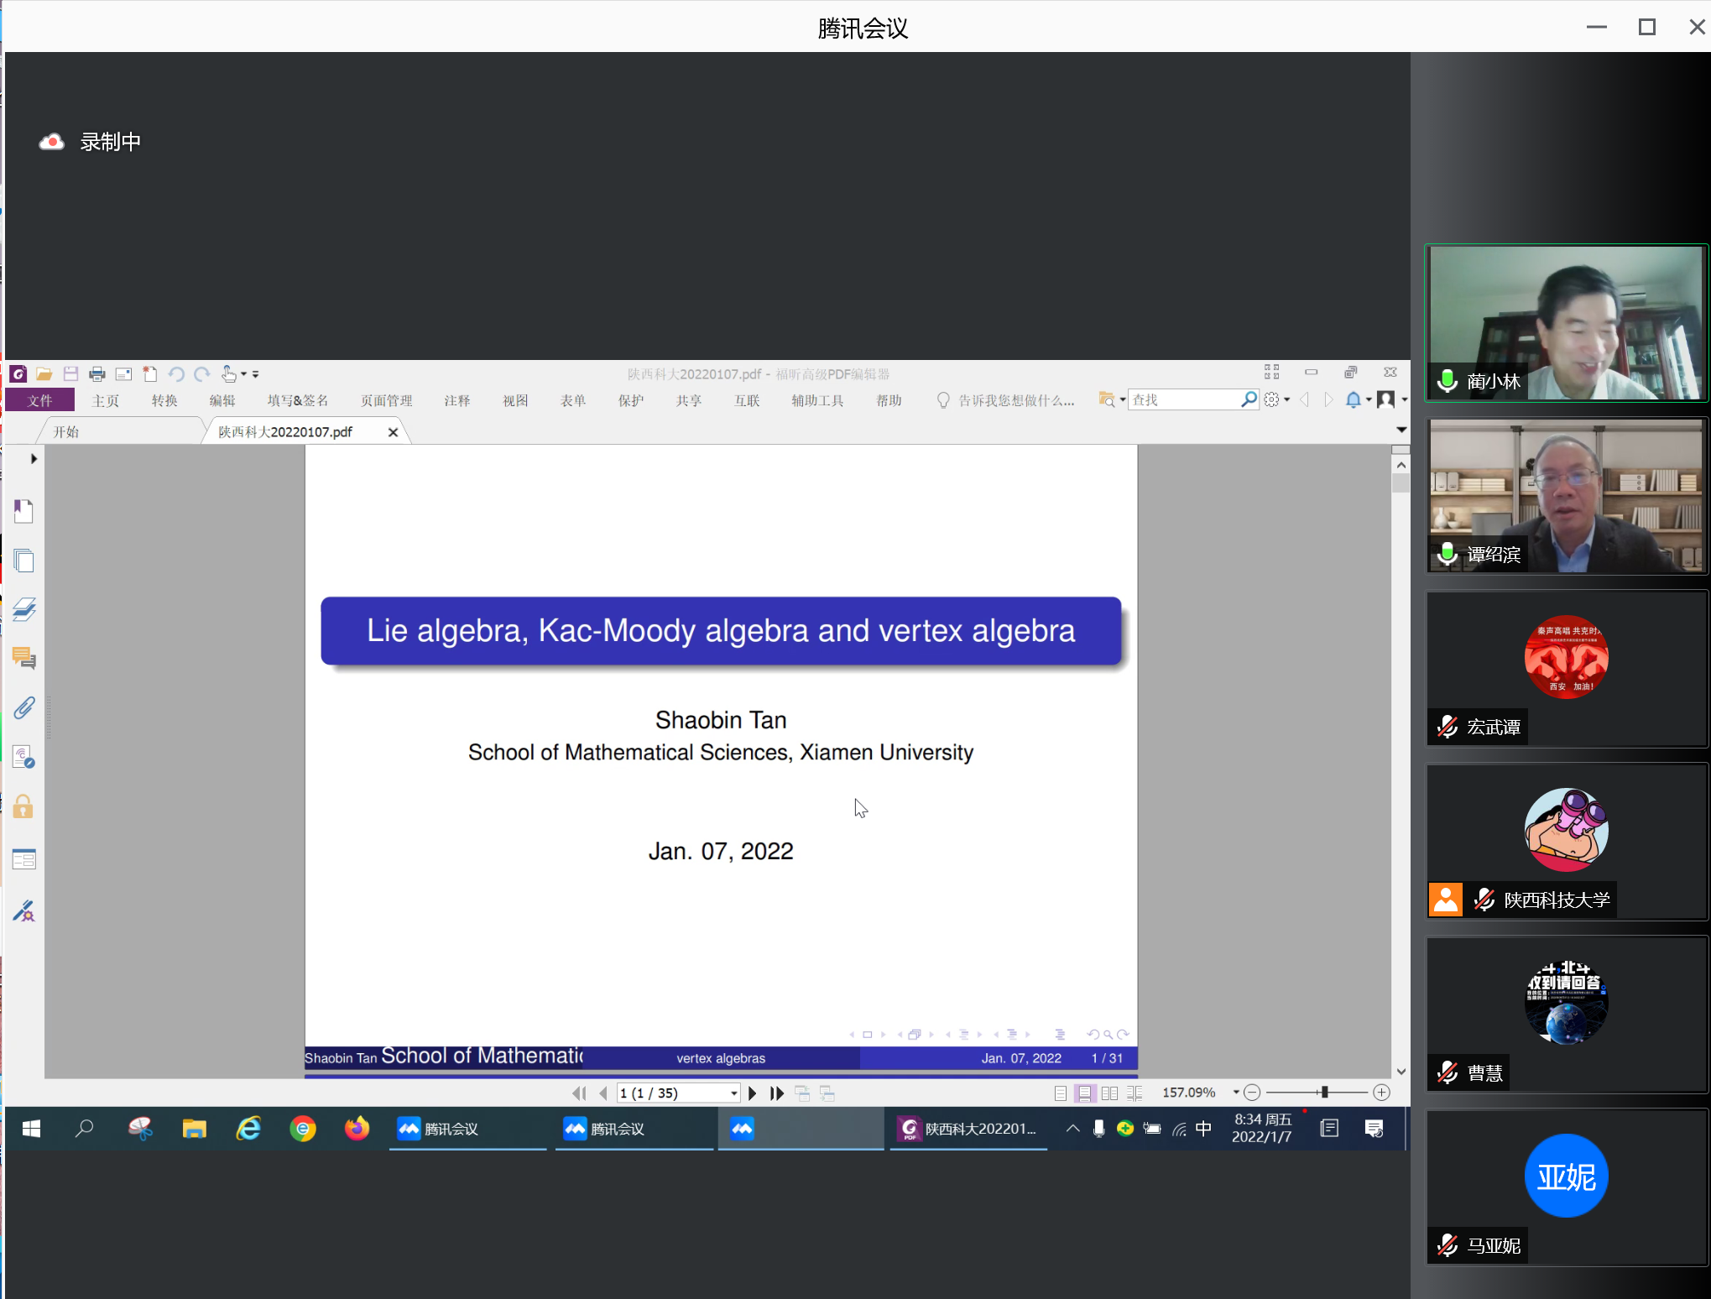Open the page thumbnails panel icon
The image size is (1711, 1299).
point(23,561)
